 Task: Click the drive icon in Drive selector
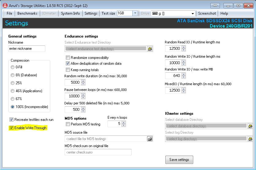click(155, 13)
